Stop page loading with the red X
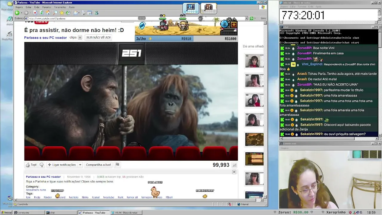Image resolution: width=382 pixels, height=215 pixels. (x=35, y=13)
